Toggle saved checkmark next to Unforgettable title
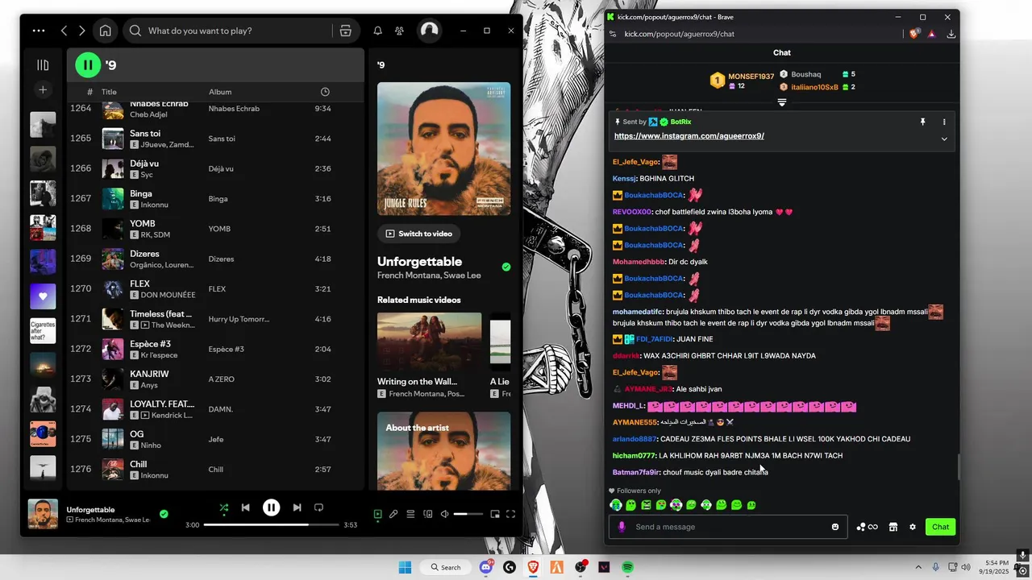The image size is (1032, 580). pos(506,267)
